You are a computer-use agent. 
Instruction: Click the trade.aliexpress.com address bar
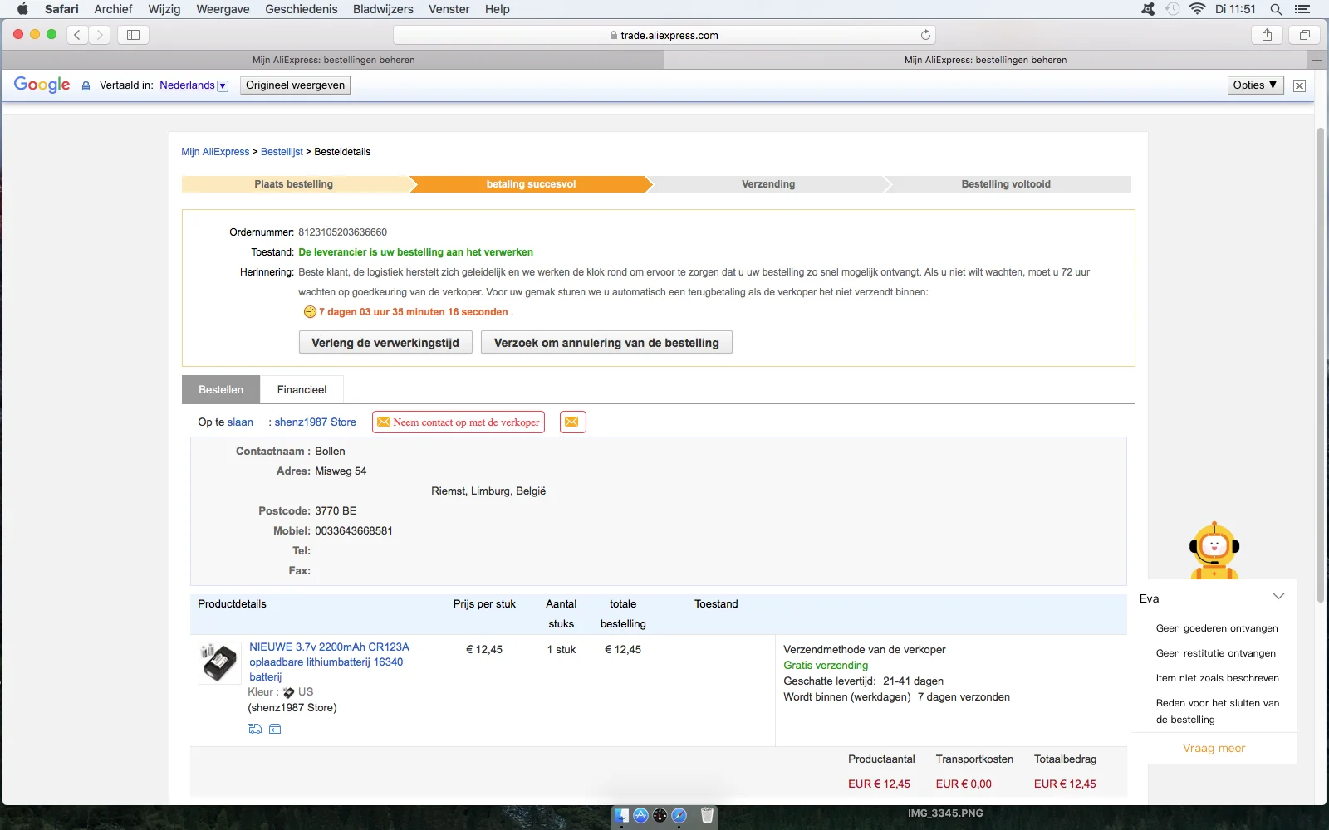coord(664,35)
